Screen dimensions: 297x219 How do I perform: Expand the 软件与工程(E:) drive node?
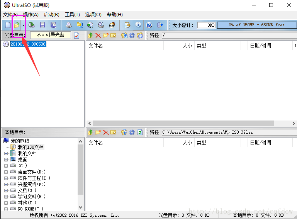[x=6, y=178]
